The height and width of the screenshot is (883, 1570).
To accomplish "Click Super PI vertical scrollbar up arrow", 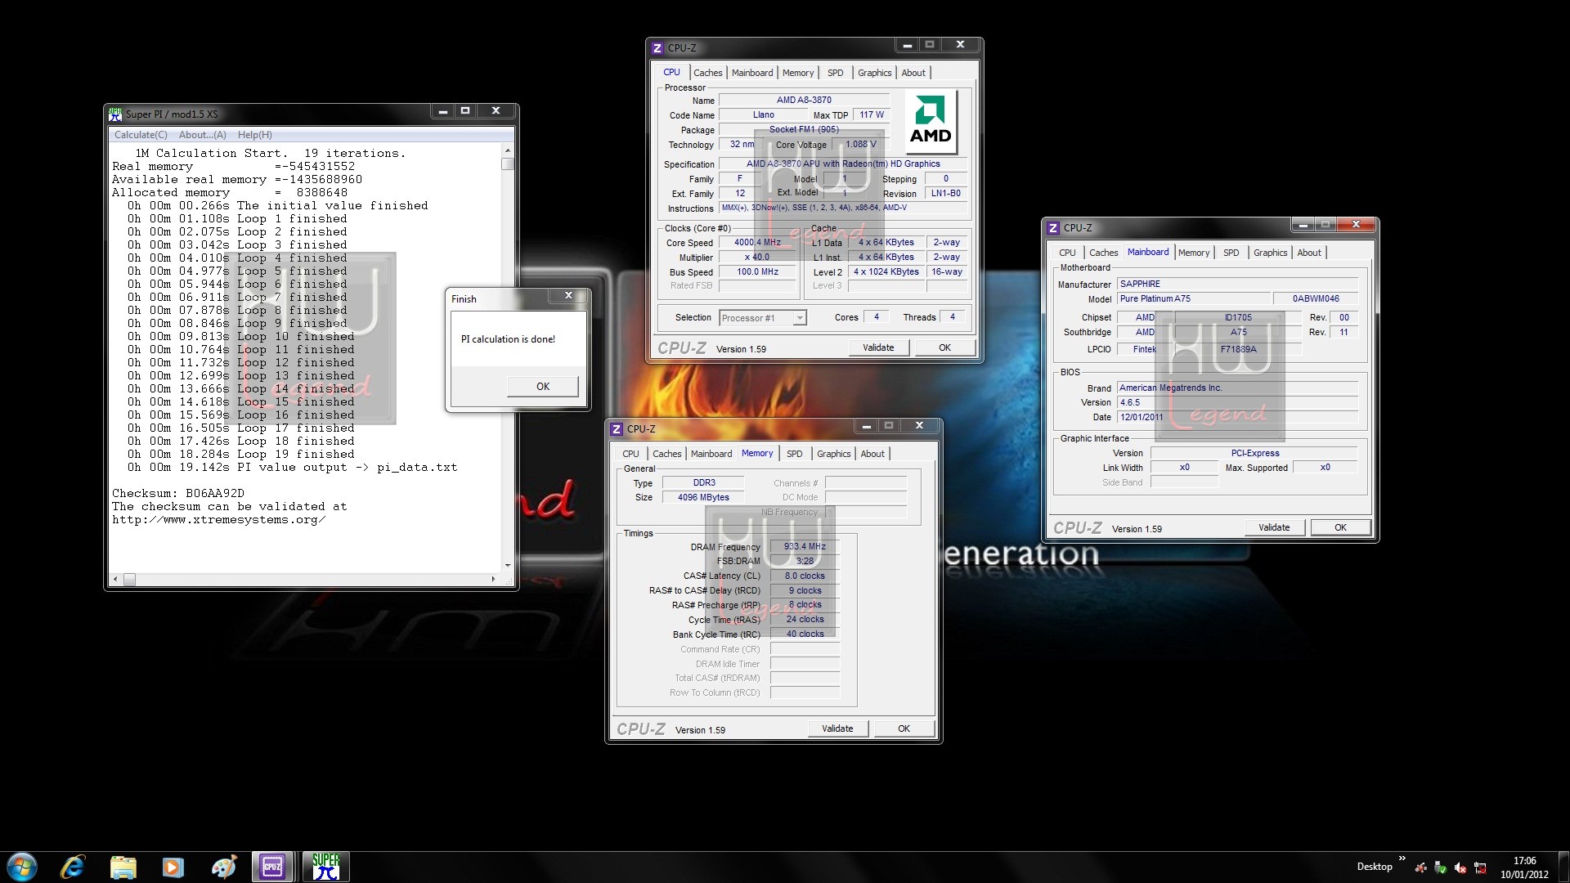I will click(x=508, y=151).
